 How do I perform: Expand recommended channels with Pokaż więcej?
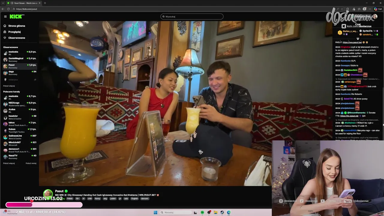[x=9, y=163]
